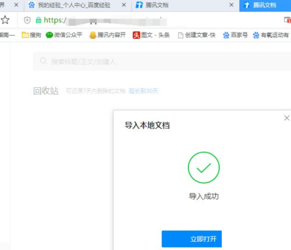The width and height of the screenshot is (291, 250).
Task: Click the 立即打开 button
Action: (x=191, y=239)
